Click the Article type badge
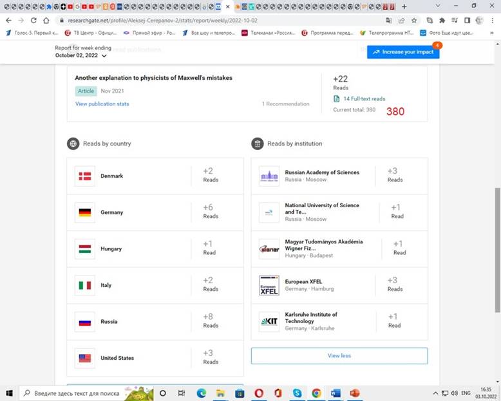This screenshot has width=501, height=401. pyautogui.click(x=86, y=91)
